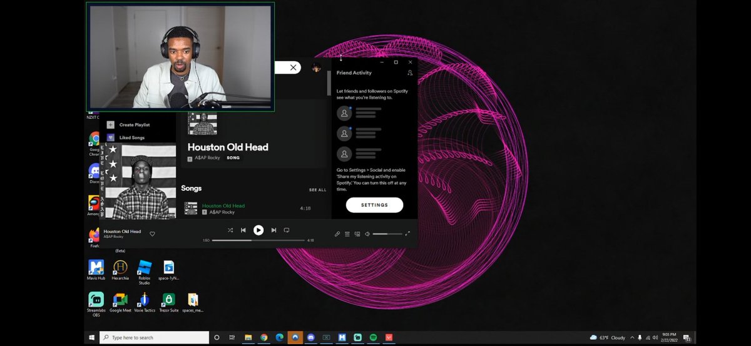The image size is (751, 346).
Task: Open the Spotify user profile avatar
Action: 317,67
